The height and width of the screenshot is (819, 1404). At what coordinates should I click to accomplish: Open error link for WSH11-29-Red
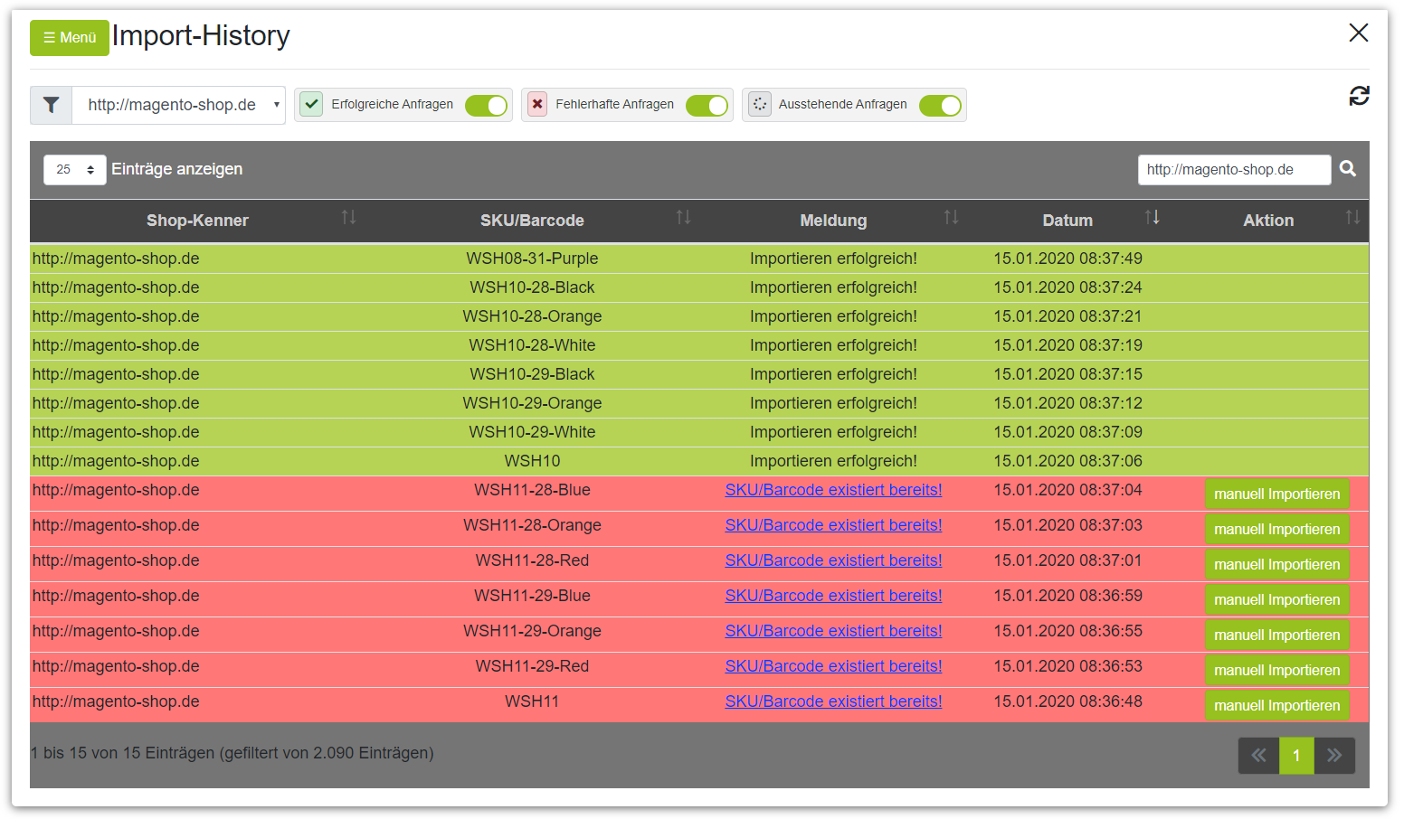pyautogui.click(x=833, y=666)
